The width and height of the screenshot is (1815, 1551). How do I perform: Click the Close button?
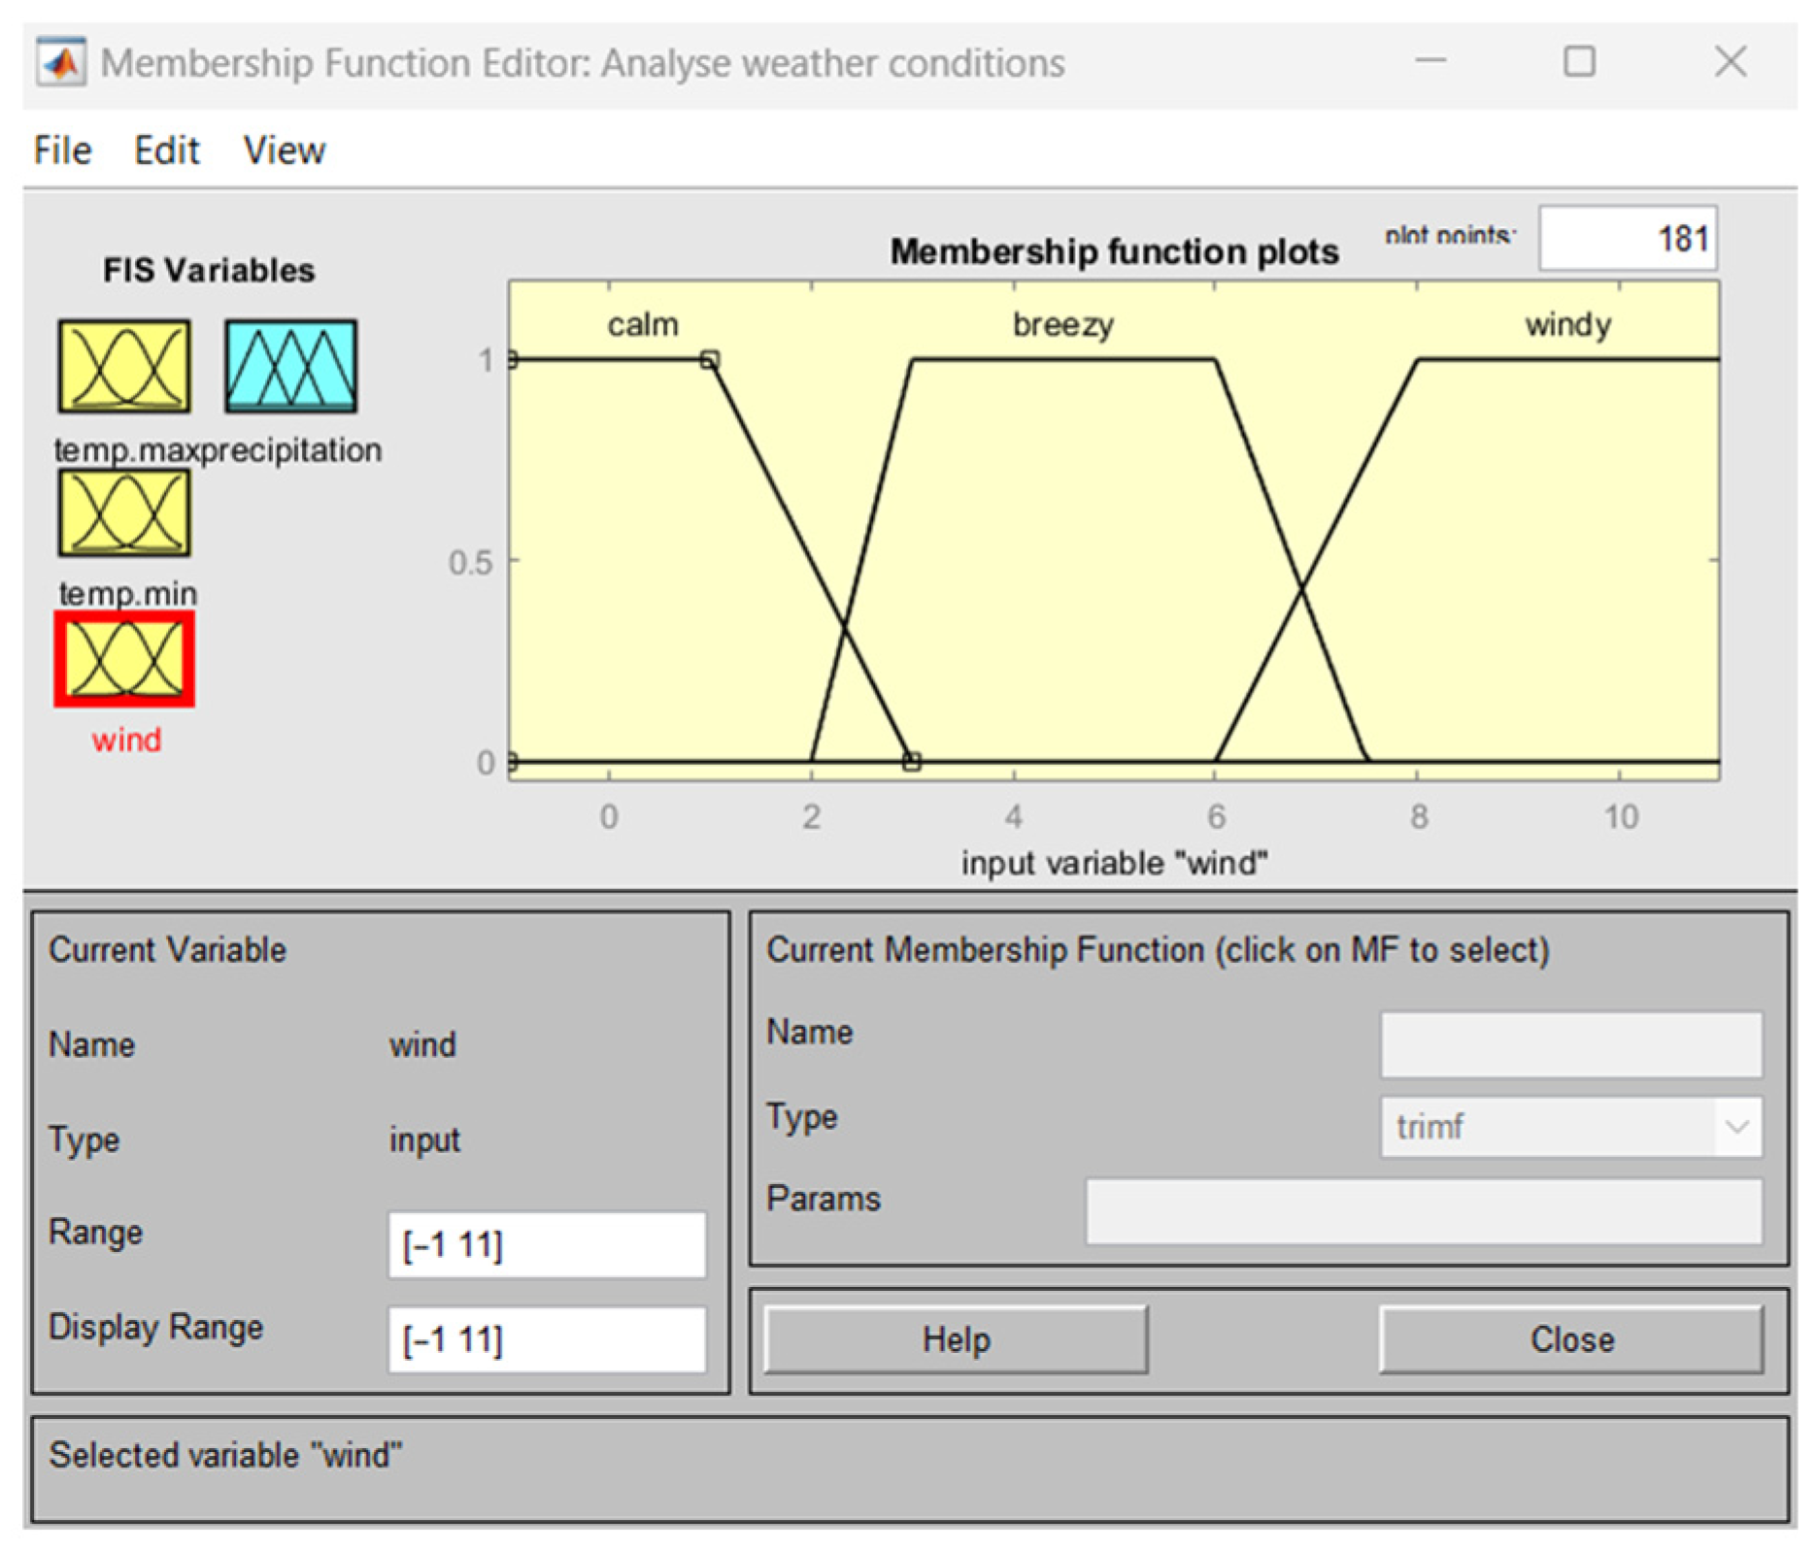pyautogui.click(x=1570, y=1338)
